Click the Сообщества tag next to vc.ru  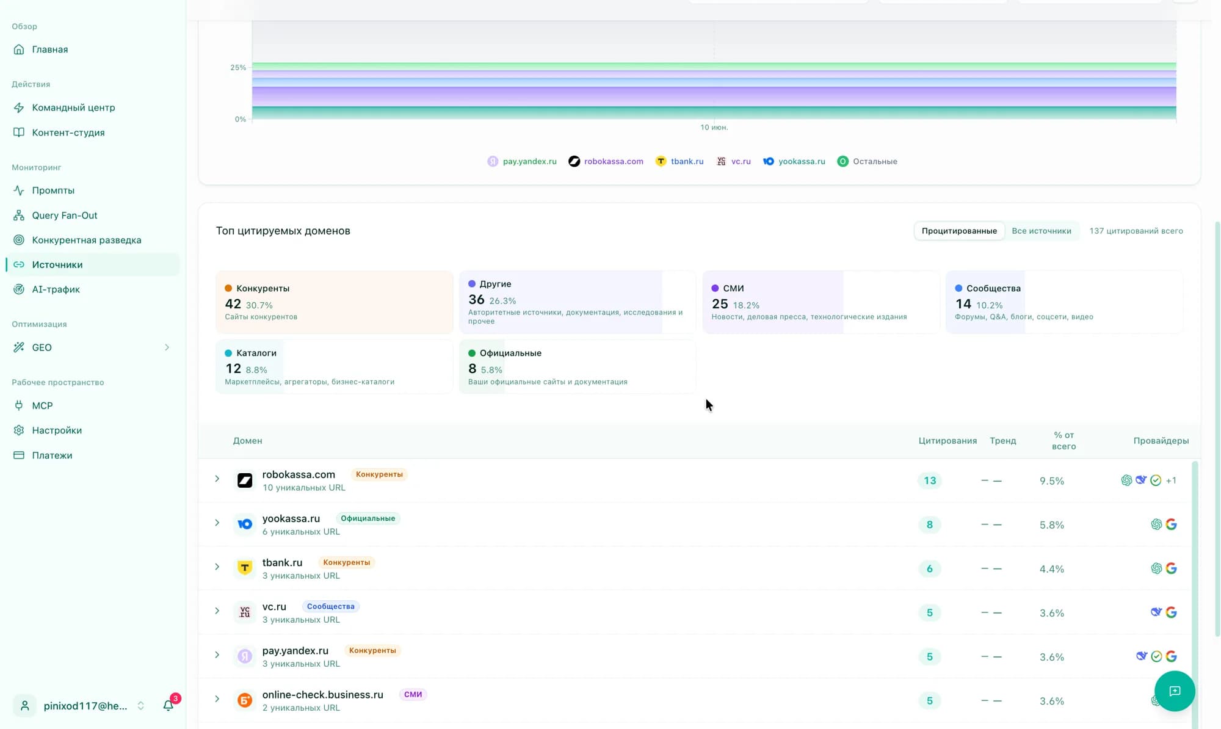tap(331, 606)
